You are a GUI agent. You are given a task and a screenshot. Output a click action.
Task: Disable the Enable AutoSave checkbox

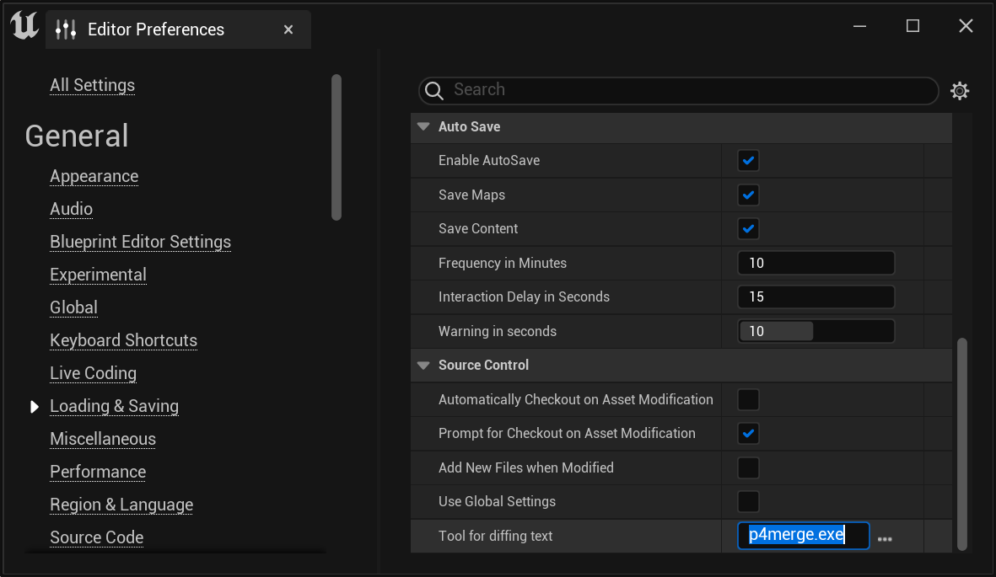tap(748, 160)
